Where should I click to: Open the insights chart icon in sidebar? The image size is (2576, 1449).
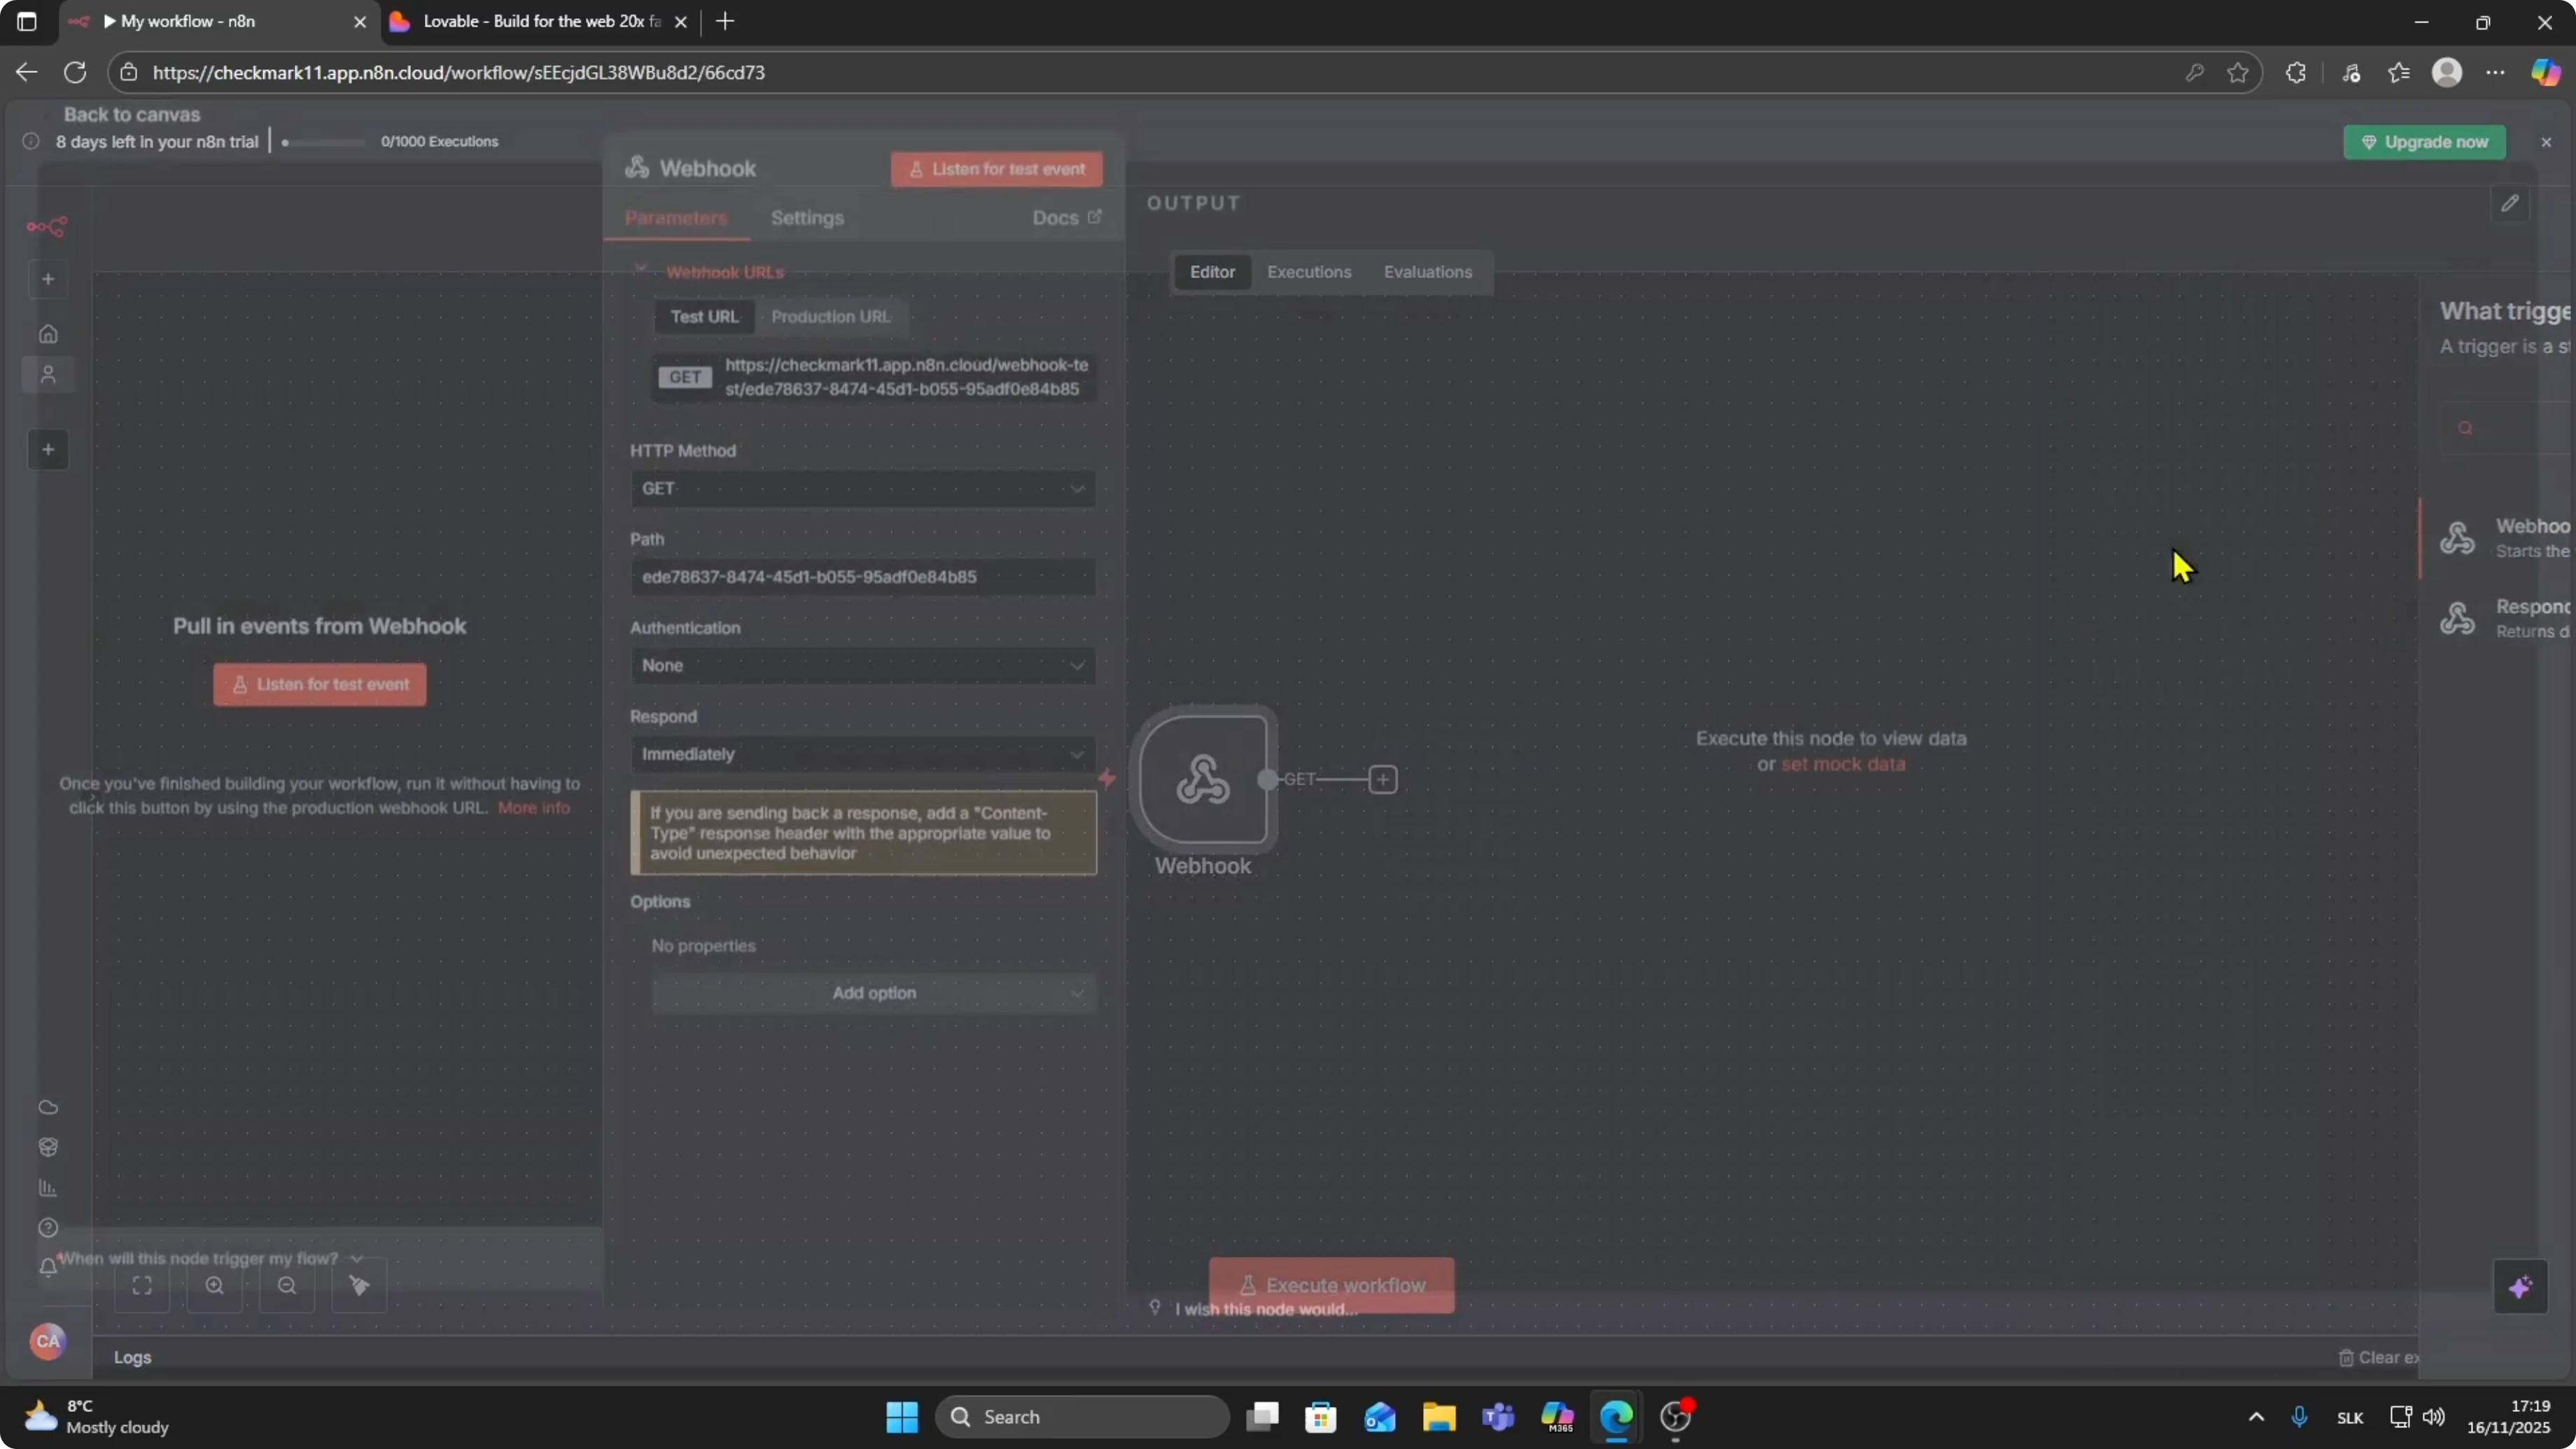coord(48,1188)
